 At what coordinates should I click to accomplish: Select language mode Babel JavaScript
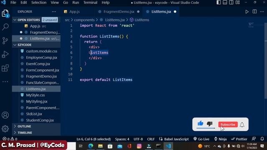coord(174,139)
